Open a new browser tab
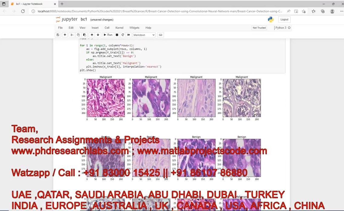 [62, 4]
